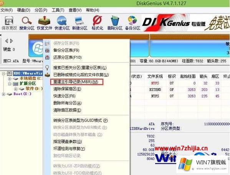230x175 pixels.
Task: Select 清除保留扇区(E) entry
Action: (67, 89)
